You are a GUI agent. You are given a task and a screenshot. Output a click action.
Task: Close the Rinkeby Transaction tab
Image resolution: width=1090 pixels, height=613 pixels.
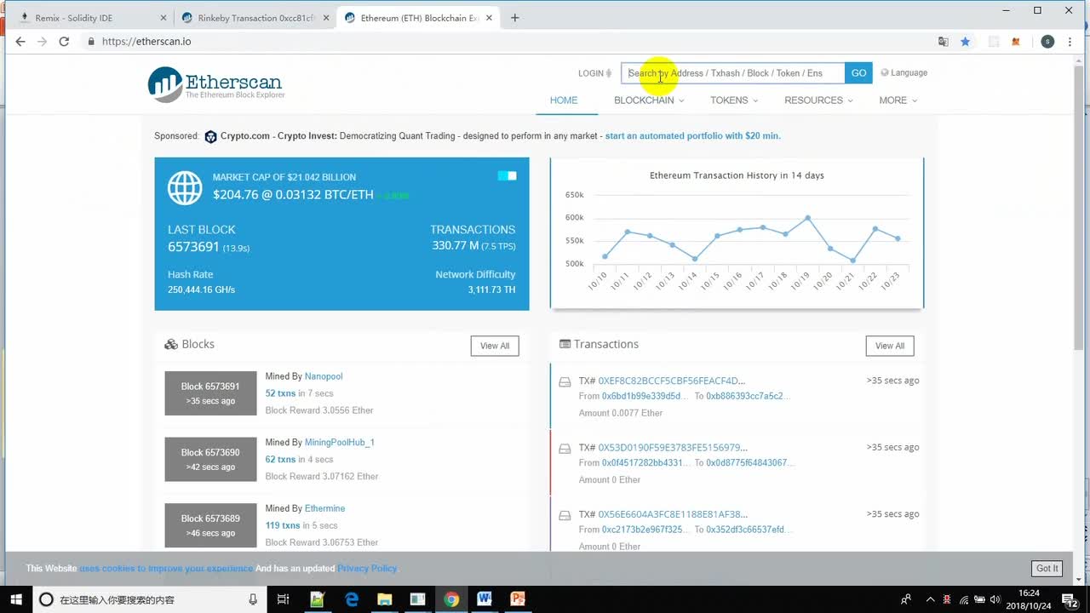click(x=326, y=18)
